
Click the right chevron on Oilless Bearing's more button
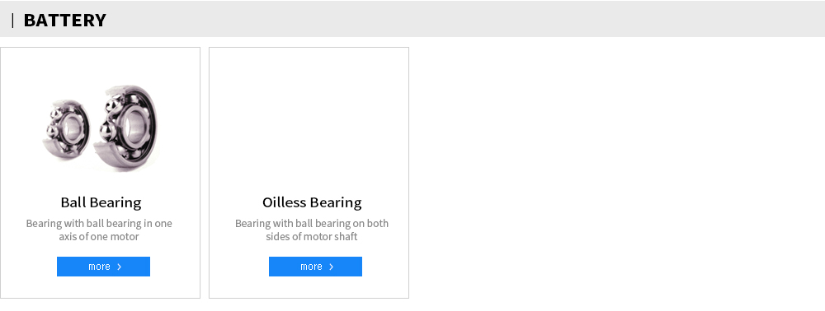[x=332, y=267]
